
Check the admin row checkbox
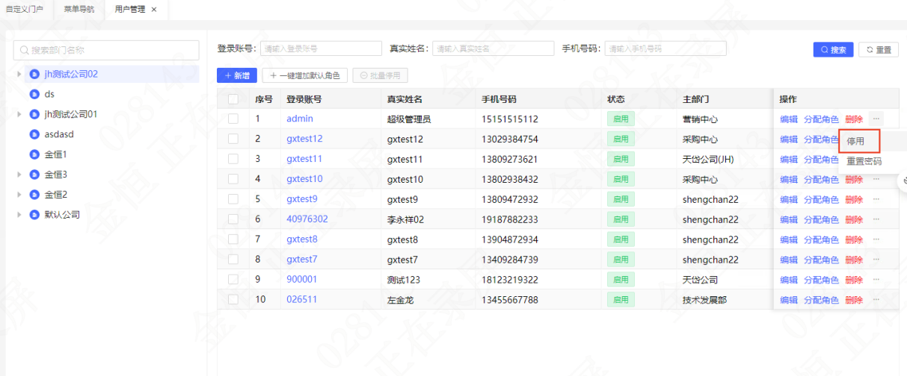(233, 119)
